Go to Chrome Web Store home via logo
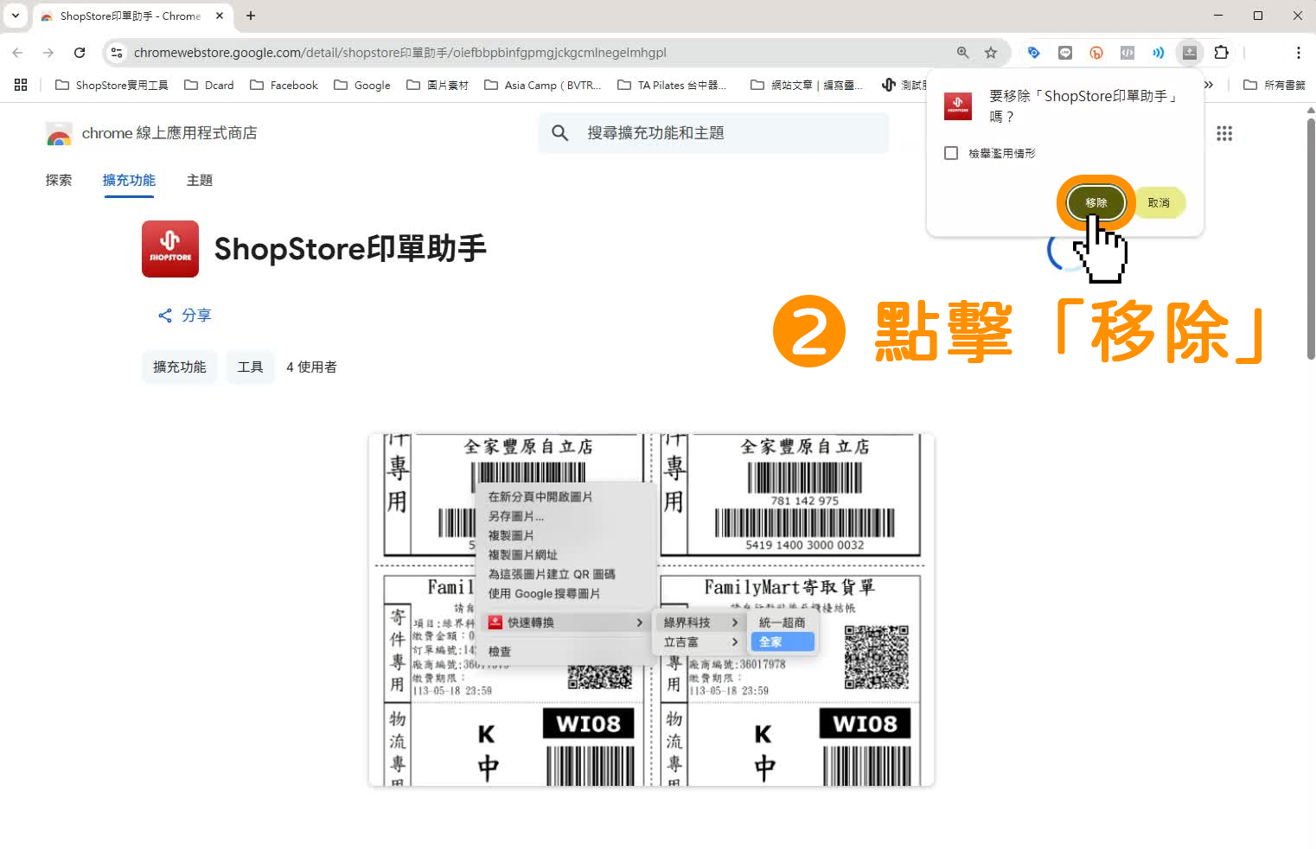The image size is (1316, 849). coord(151,133)
